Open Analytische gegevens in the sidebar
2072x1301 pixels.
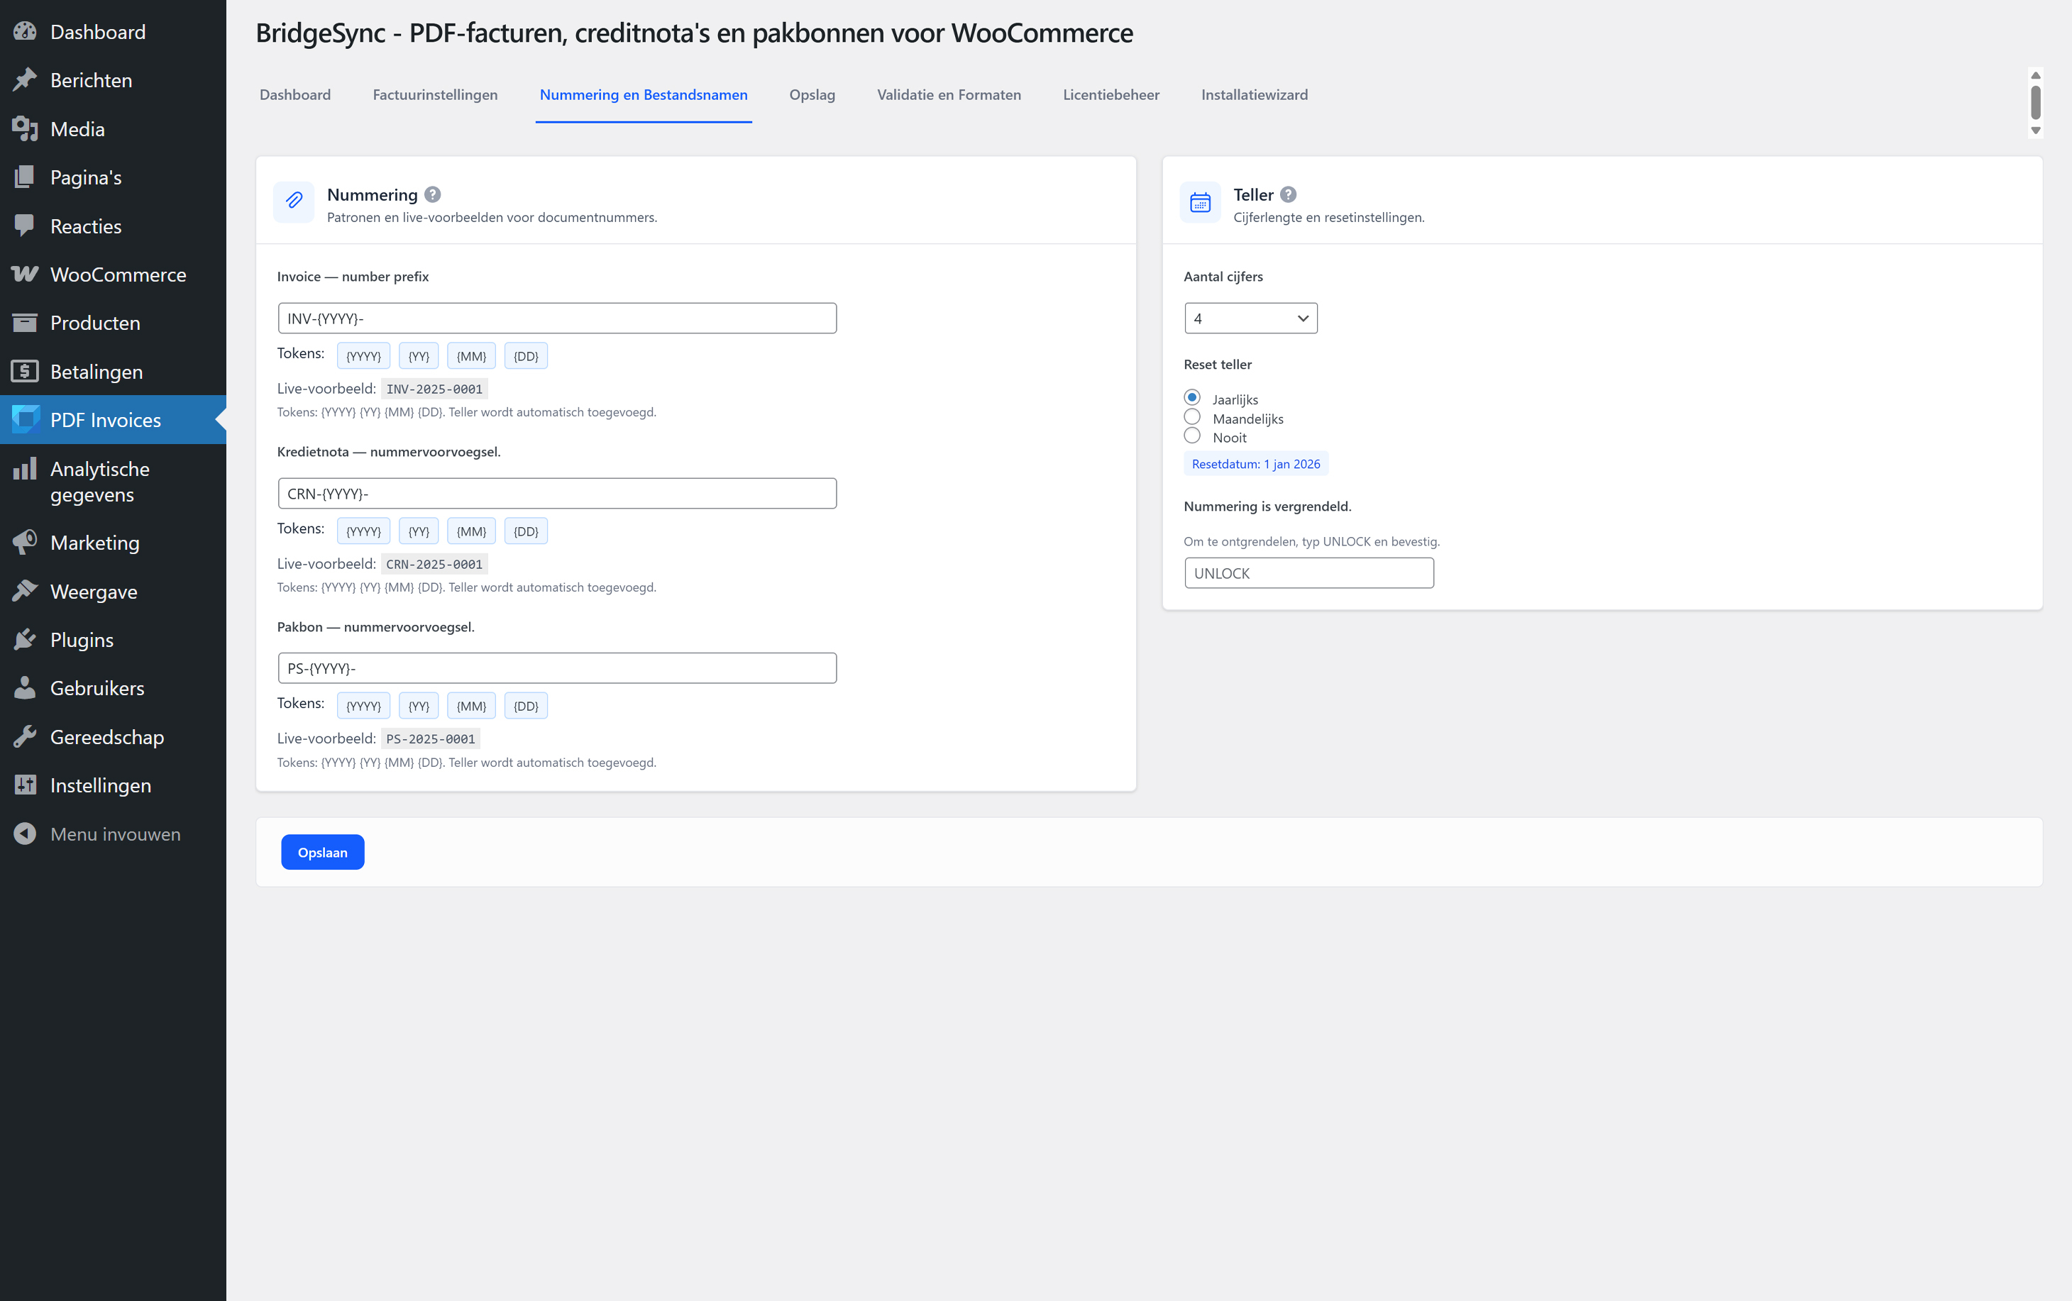pyautogui.click(x=100, y=481)
